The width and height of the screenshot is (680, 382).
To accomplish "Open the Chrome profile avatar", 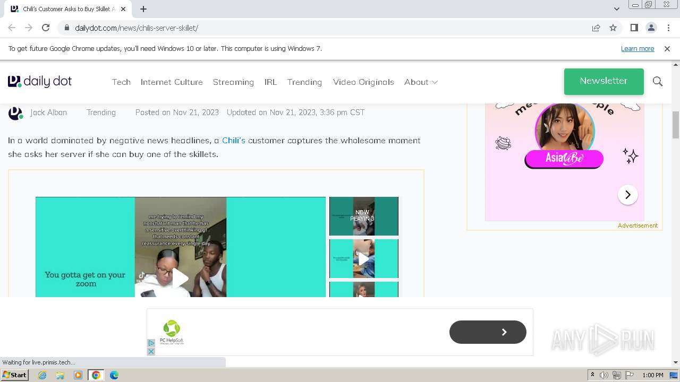I will (x=651, y=28).
